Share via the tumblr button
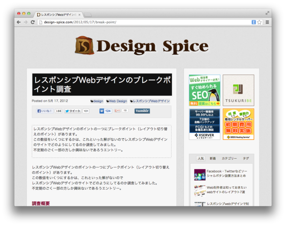Viewport: 286px width, 226px height. click(142, 111)
